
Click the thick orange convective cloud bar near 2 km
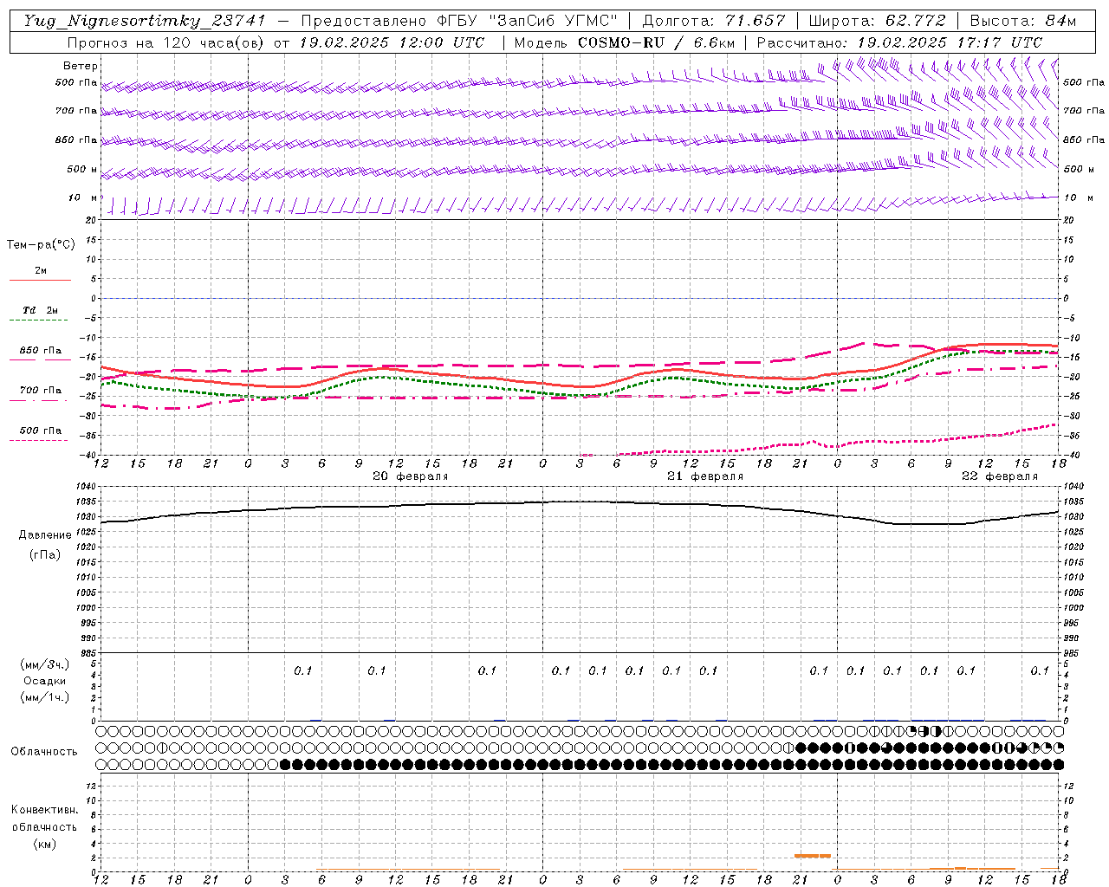pyautogui.click(x=813, y=856)
